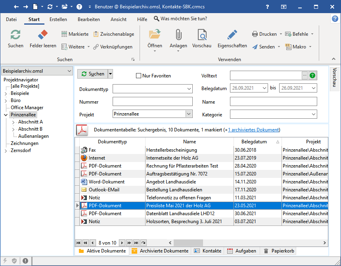Click the Nummer input field
The image size is (341, 266).
click(x=152, y=102)
